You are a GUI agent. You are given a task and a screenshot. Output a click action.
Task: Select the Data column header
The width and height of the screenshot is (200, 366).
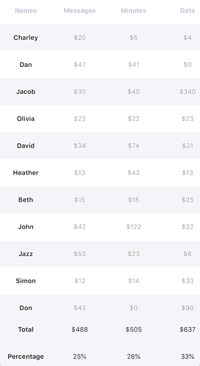(x=187, y=11)
